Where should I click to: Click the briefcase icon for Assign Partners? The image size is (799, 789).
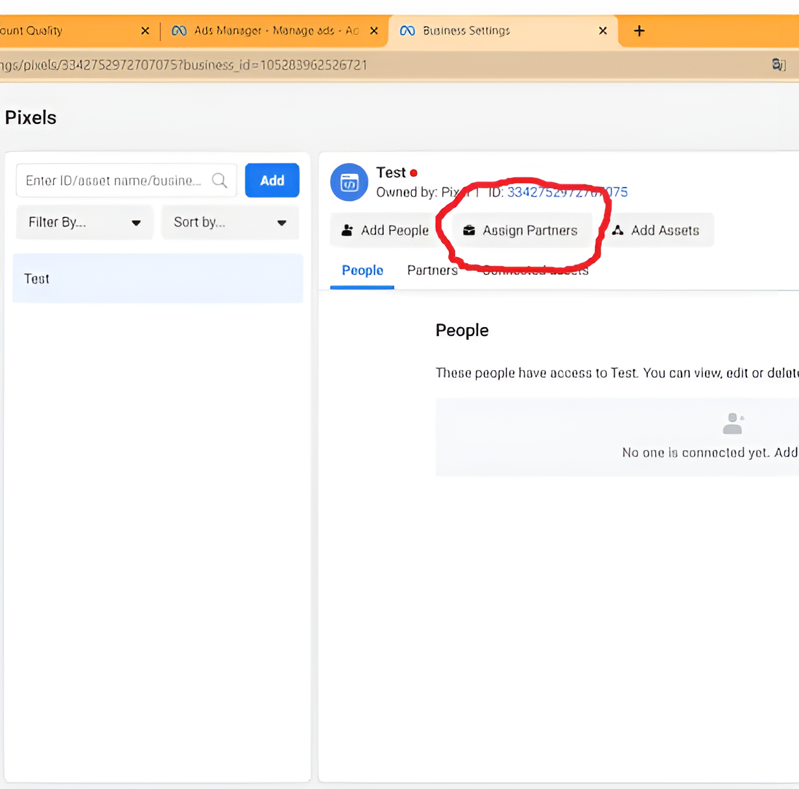tap(469, 230)
